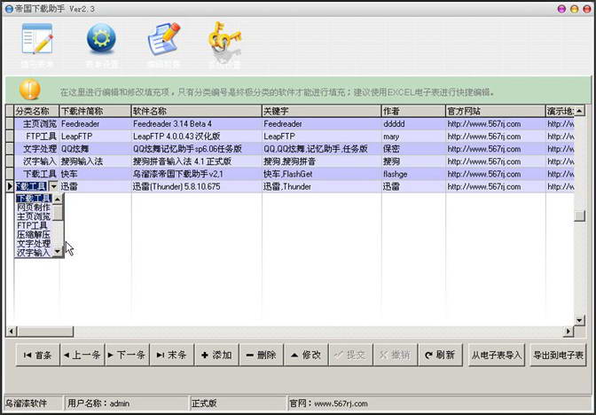Refresh the table with 刷新
This screenshot has width=596, height=415.
click(x=440, y=355)
